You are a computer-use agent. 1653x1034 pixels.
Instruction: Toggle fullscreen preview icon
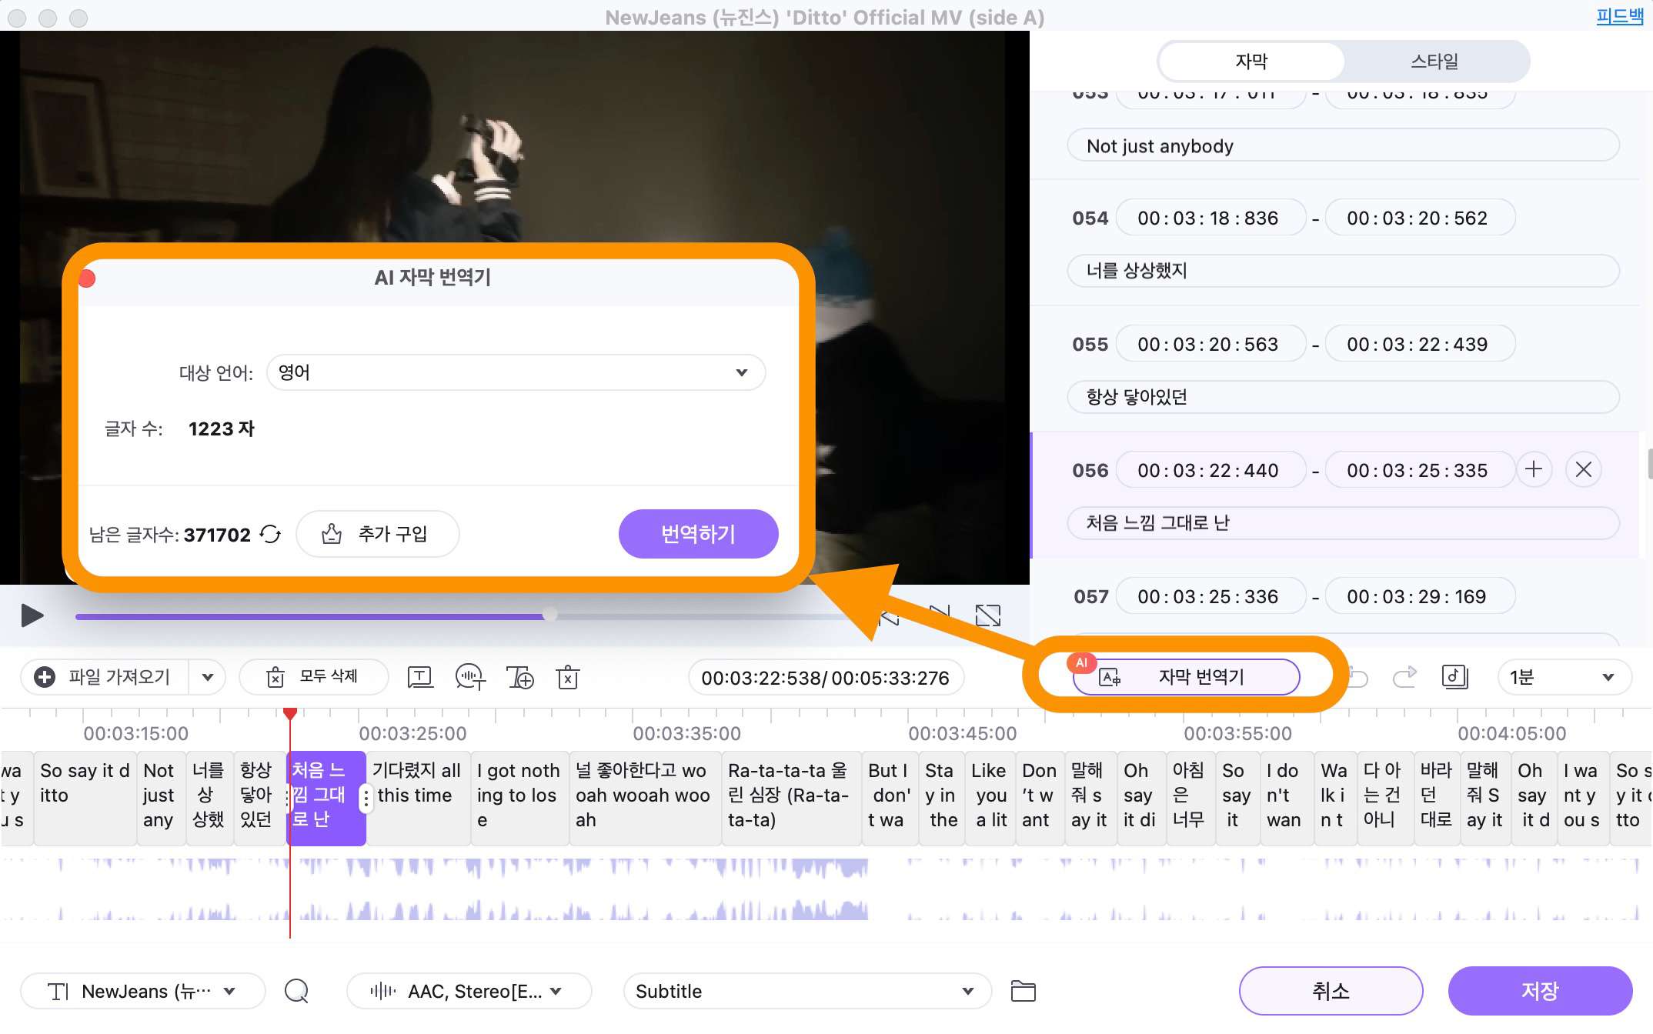click(987, 615)
